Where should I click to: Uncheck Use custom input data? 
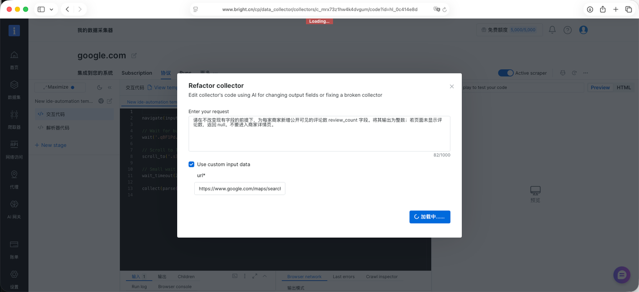pos(191,164)
